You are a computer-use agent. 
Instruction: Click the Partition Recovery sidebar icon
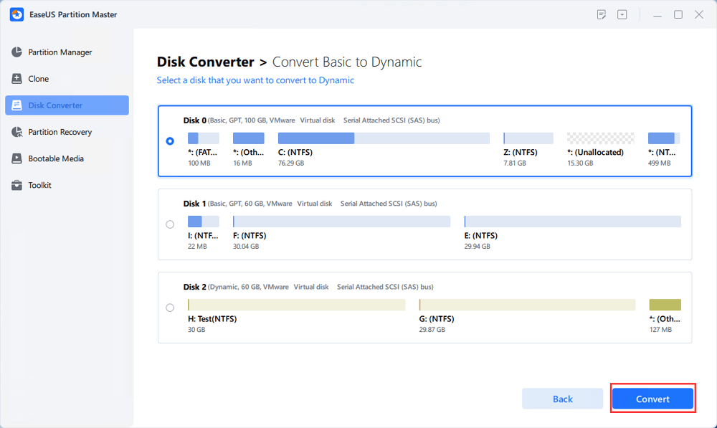(x=16, y=132)
